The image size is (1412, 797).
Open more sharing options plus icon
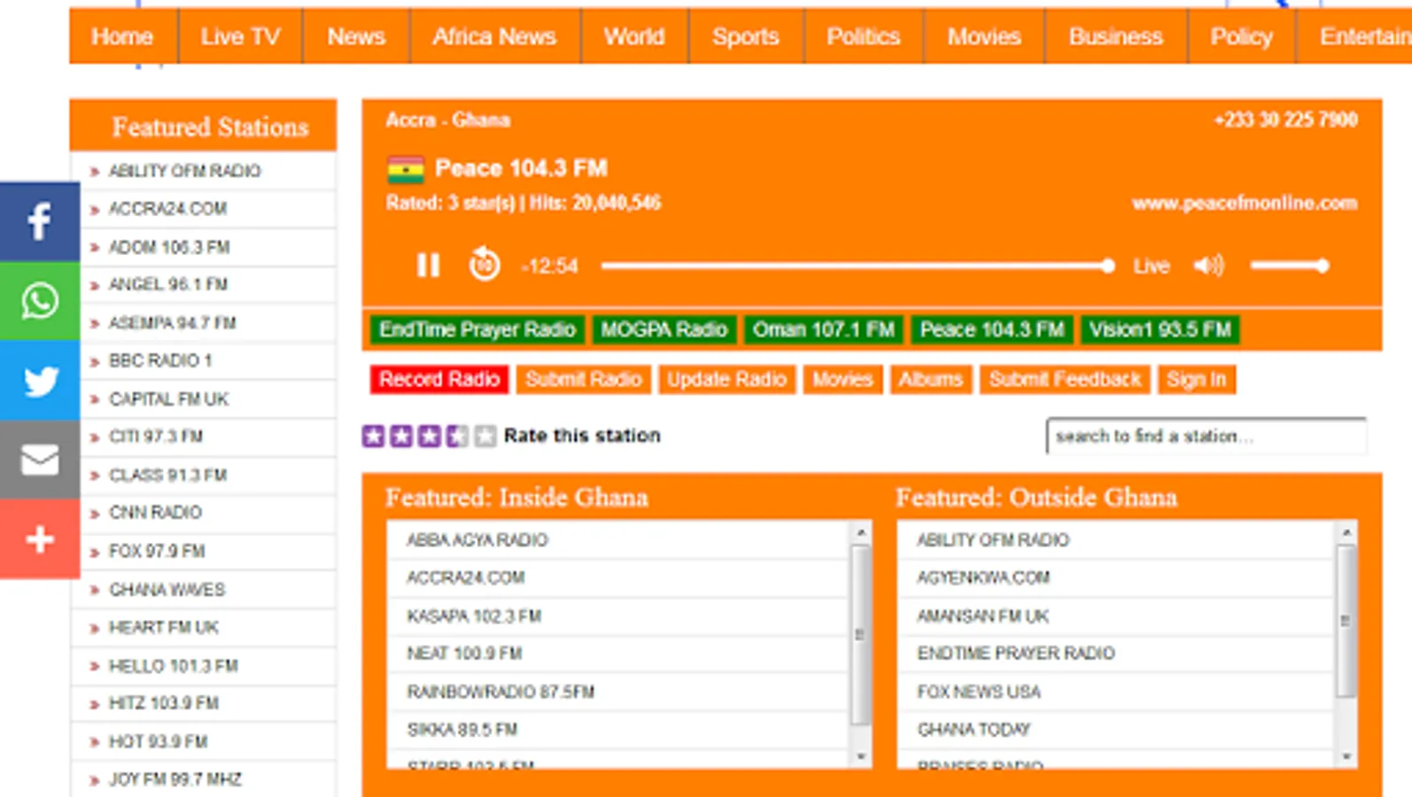pos(40,538)
